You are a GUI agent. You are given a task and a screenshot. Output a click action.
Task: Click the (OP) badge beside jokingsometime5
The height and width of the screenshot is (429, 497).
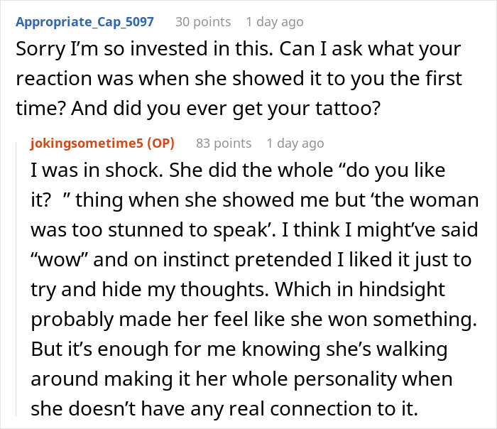(x=159, y=143)
